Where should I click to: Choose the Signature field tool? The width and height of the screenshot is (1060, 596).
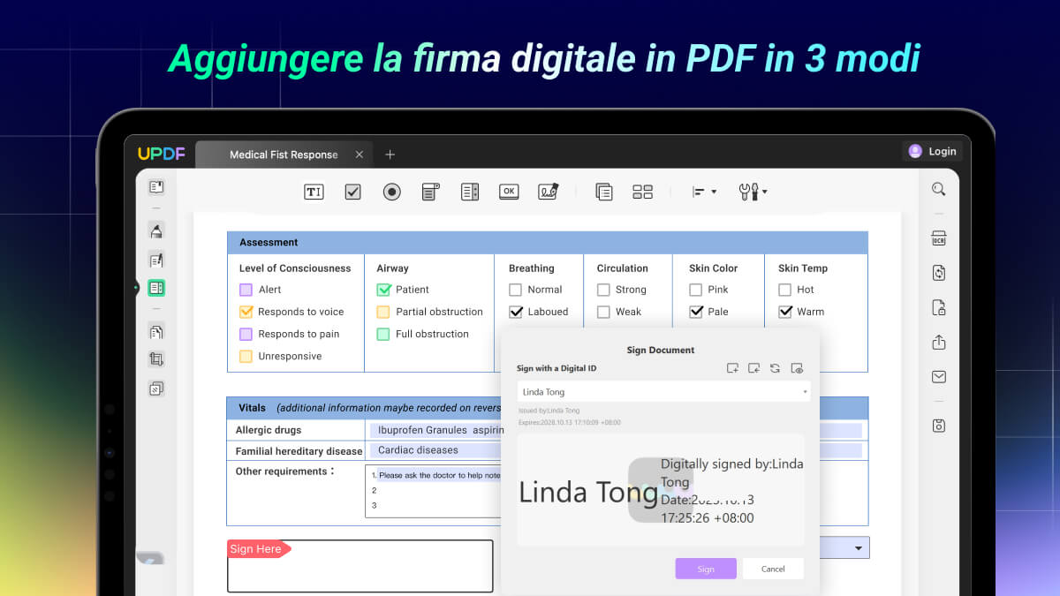549,191
